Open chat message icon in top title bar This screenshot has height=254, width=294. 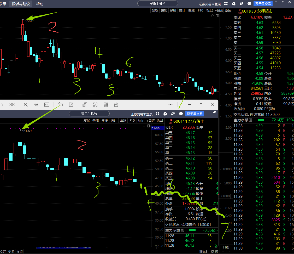tap(249, 4)
